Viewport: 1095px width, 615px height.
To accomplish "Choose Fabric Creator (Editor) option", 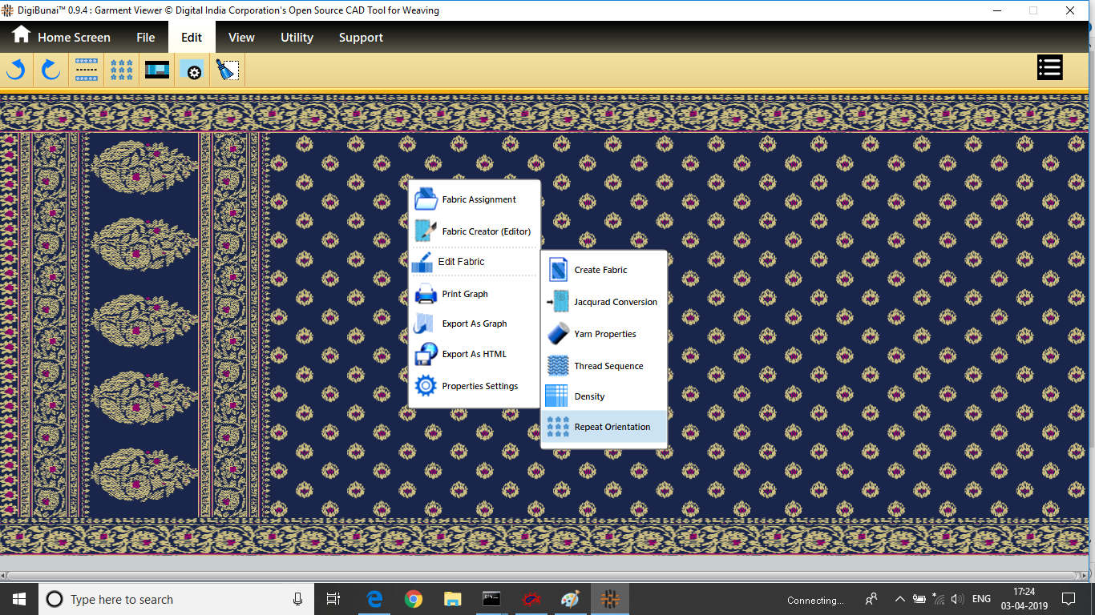I will pos(486,231).
